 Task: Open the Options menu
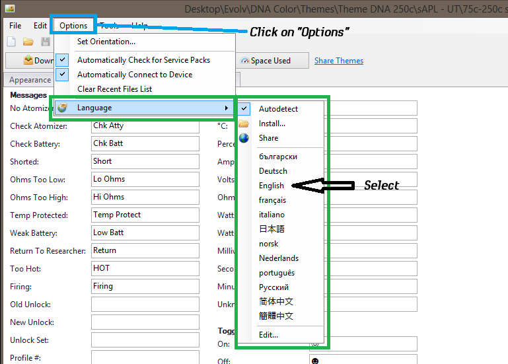[x=73, y=26]
